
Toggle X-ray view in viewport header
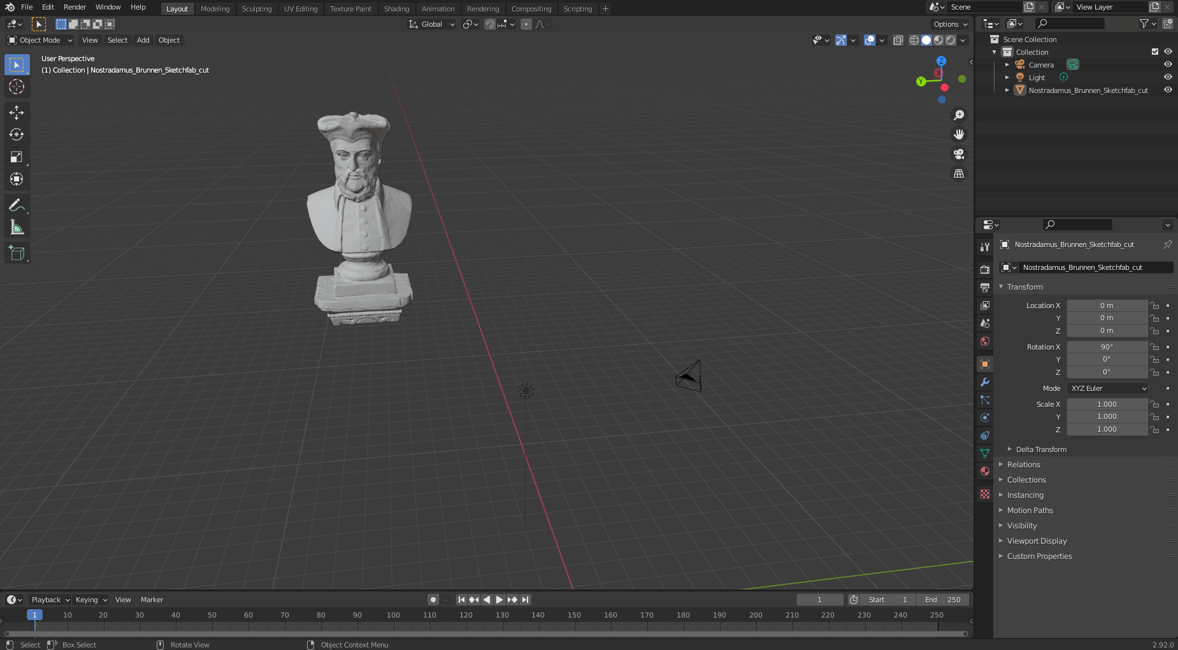click(x=898, y=40)
